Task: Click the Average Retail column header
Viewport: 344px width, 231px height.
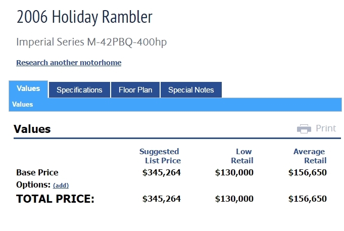Action: click(310, 156)
